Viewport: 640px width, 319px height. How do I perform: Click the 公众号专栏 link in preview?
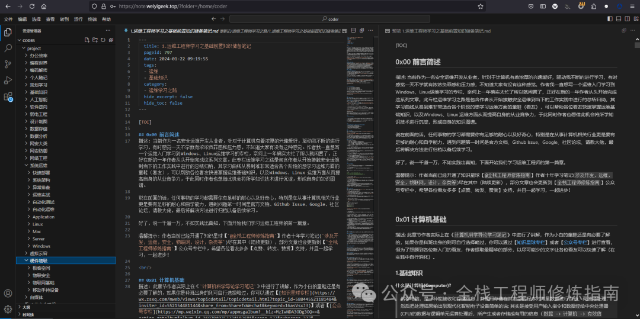[x=575, y=242]
